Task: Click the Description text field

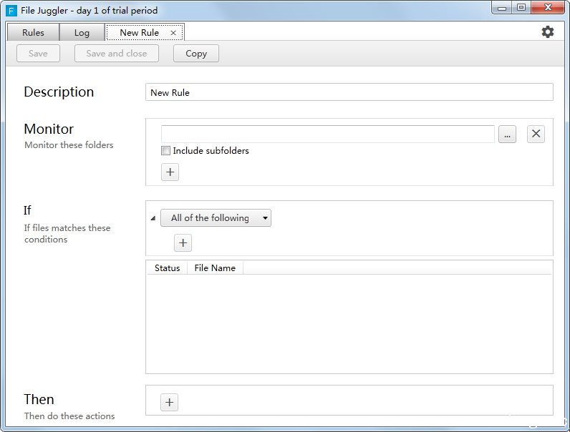Action: 349,92
